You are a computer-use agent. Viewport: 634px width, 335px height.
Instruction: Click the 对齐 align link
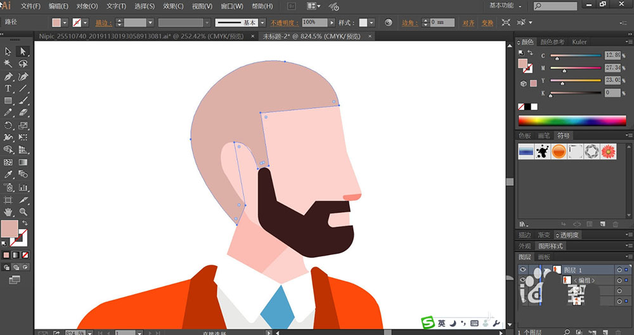coord(469,23)
